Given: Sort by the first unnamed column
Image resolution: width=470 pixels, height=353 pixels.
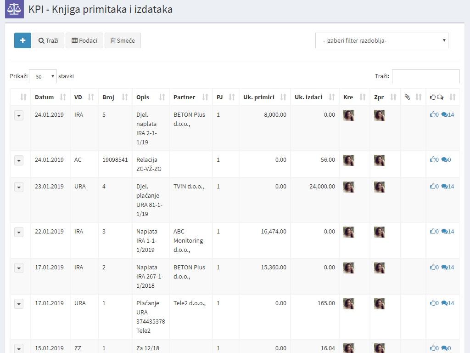Looking at the screenshot, I should [20, 97].
